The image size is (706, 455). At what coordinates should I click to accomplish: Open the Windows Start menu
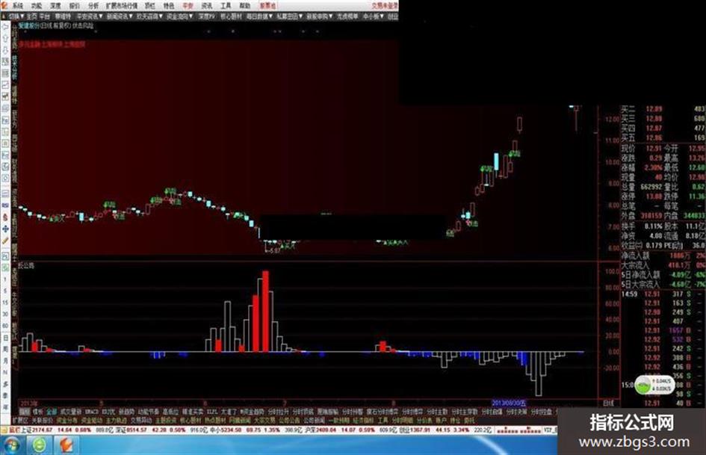click(x=11, y=446)
